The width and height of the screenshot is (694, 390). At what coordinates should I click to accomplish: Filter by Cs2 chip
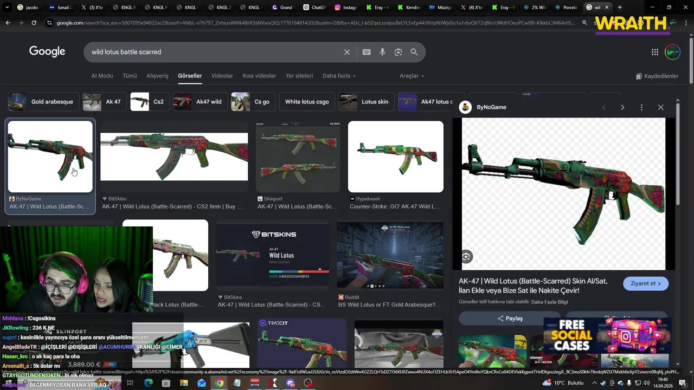(x=150, y=102)
